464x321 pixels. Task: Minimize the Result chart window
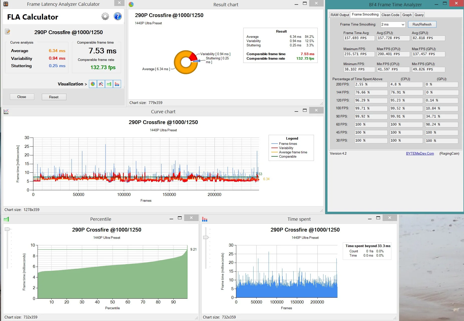click(296, 4)
